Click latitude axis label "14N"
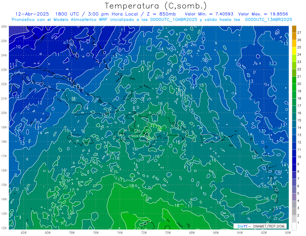The height and width of the screenshot is (236, 306). (x=4, y=199)
